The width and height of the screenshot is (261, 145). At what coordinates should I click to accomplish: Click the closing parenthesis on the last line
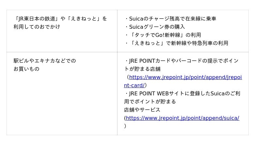coord(125,126)
